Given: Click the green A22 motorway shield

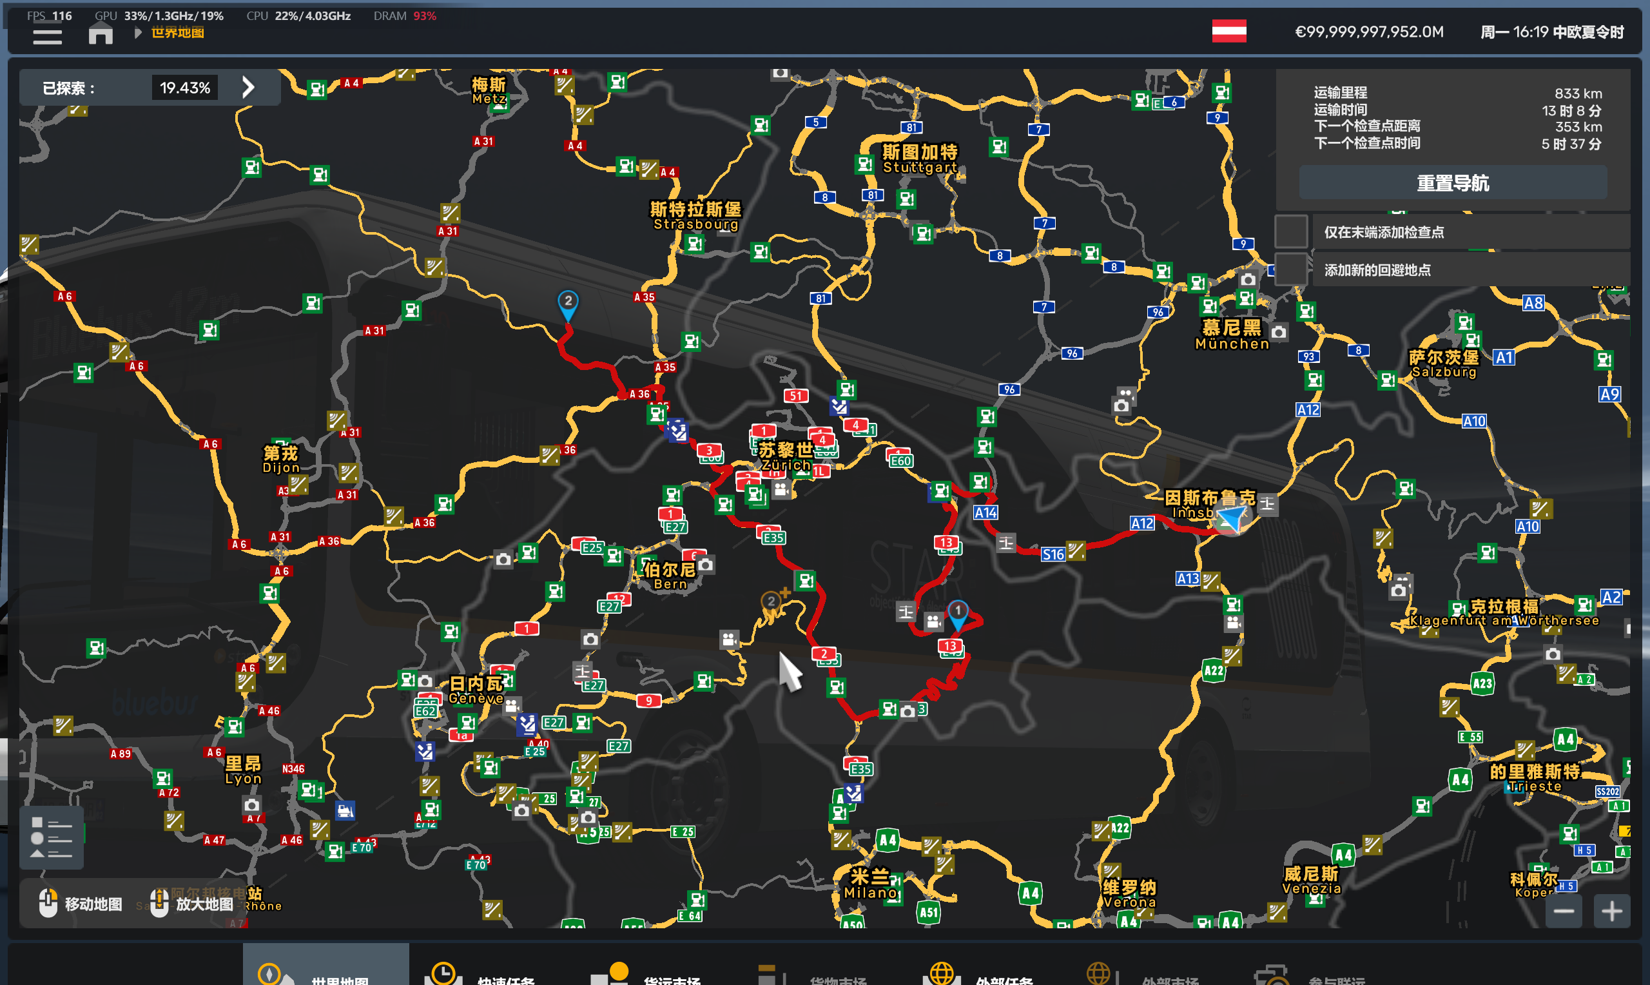Looking at the screenshot, I should pos(1214,670).
